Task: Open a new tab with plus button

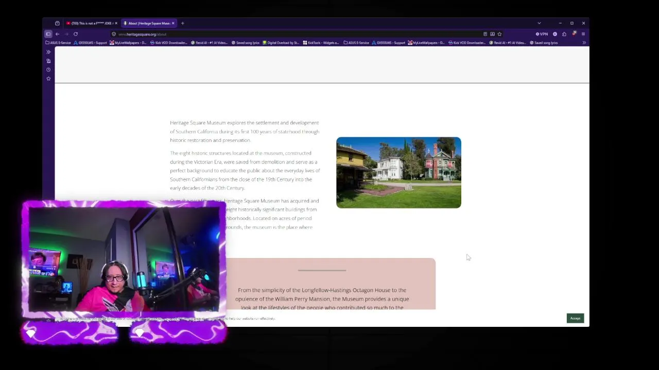Action: tap(182, 23)
